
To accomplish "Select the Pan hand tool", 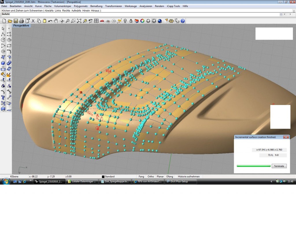I will click(56, 21).
